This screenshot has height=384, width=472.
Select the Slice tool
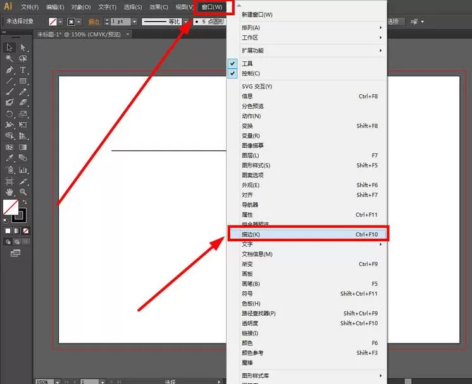(23, 181)
